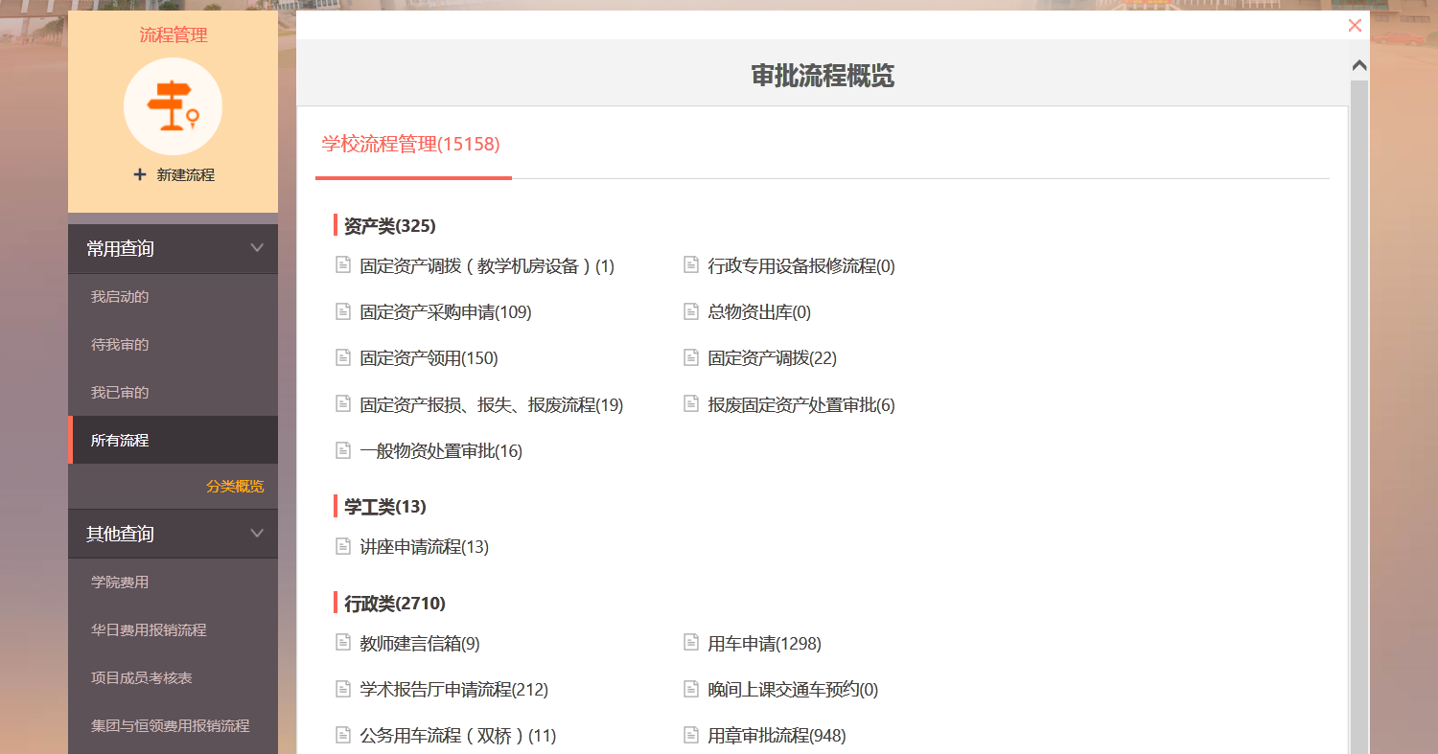
Task: Select 所有流程 in sidebar
Action: [x=173, y=441]
